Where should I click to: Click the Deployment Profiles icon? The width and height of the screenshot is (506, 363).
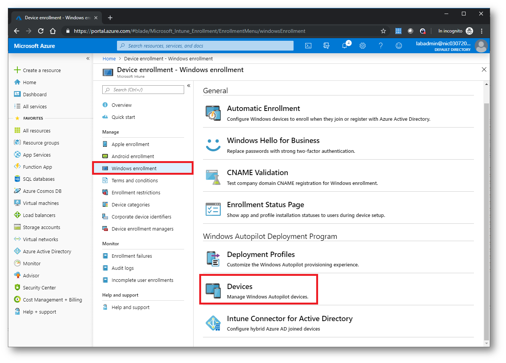(213, 259)
